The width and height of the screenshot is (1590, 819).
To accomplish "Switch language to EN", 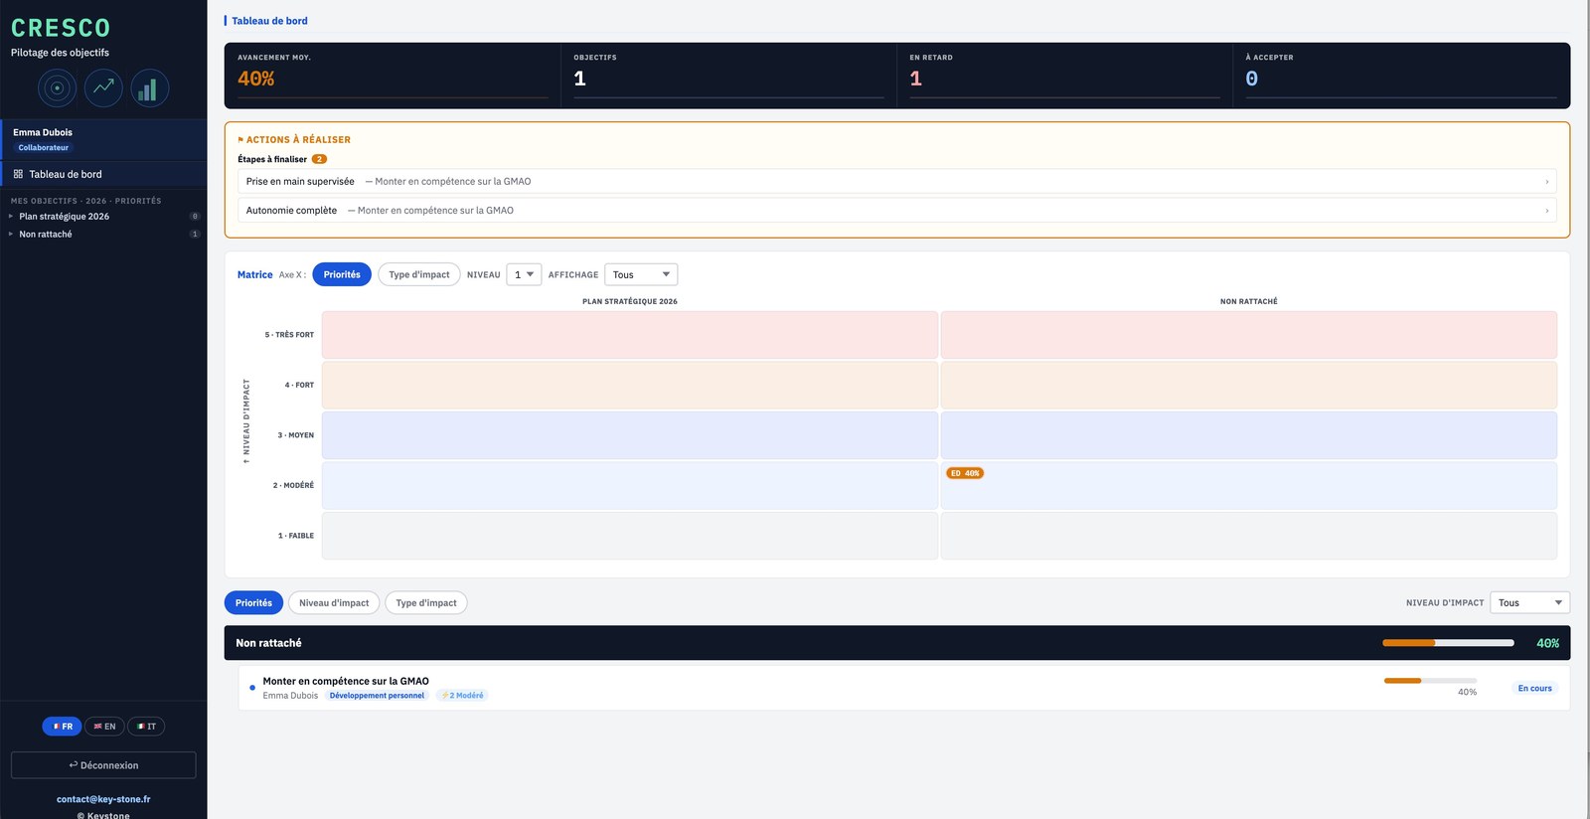I will [104, 727].
